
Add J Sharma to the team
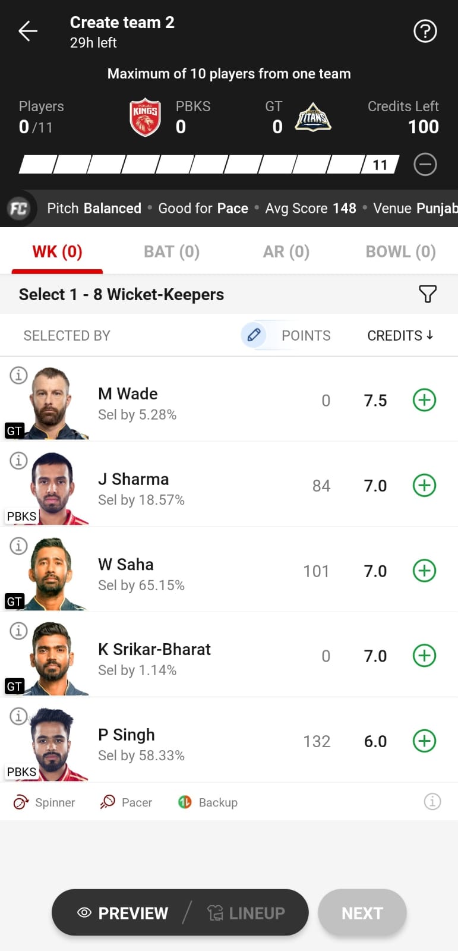click(x=424, y=486)
